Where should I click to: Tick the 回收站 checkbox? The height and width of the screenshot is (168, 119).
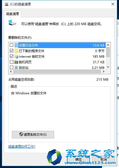[11, 67]
